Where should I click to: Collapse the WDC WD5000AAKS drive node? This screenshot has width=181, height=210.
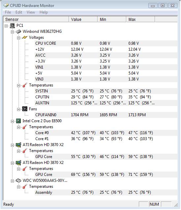click(x=13, y=181)
